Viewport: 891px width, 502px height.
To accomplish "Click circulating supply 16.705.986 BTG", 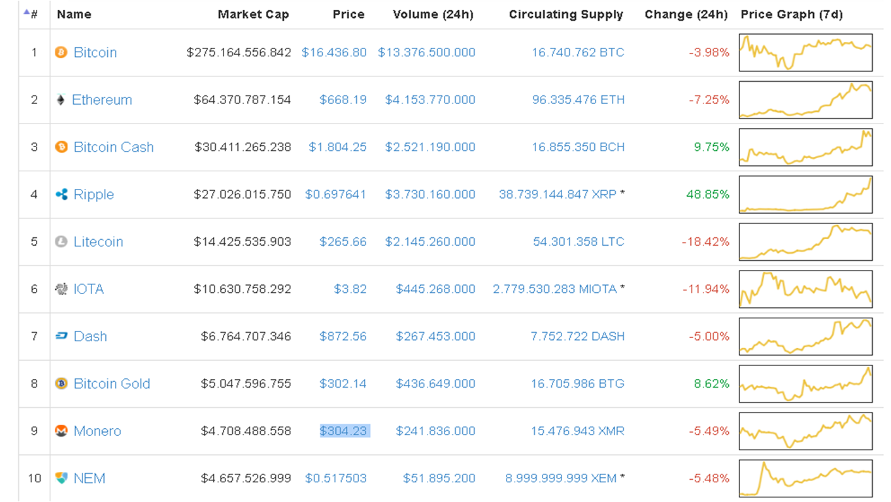I will click(578, 384).
